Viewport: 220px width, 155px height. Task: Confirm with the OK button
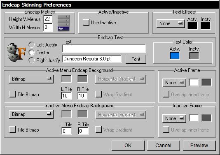point(128,146)
